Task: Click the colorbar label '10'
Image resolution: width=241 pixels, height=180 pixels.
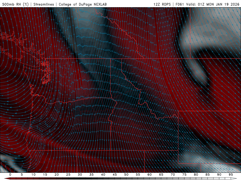Action: (x=33, y=175)
